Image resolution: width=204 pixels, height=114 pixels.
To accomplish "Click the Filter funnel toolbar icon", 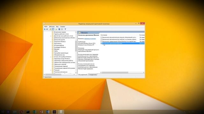I will pyautogui.click(x=65, y=29).
